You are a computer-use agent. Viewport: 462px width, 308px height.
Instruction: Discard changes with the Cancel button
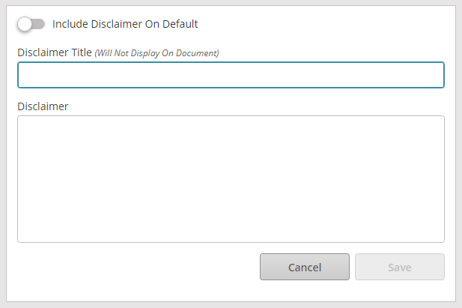coord(305,267)
